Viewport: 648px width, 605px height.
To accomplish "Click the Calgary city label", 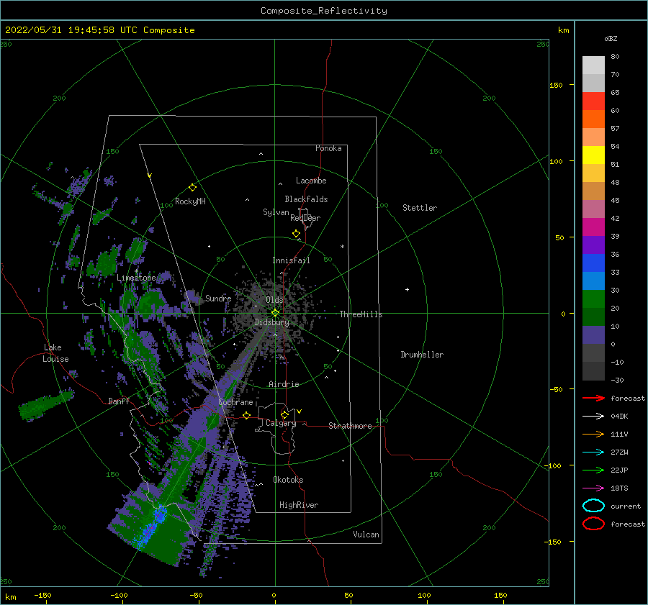I will 281,423.
